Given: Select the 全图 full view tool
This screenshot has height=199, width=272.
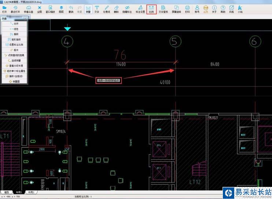Looking at the screenshot, I should click(39, 9).
